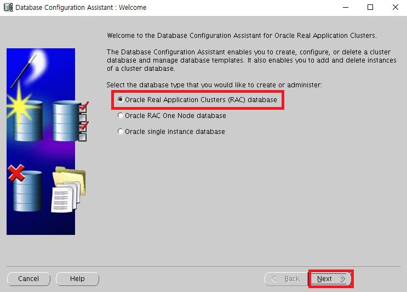Click the Next button
407x292 pixels.
click(331, 279)
